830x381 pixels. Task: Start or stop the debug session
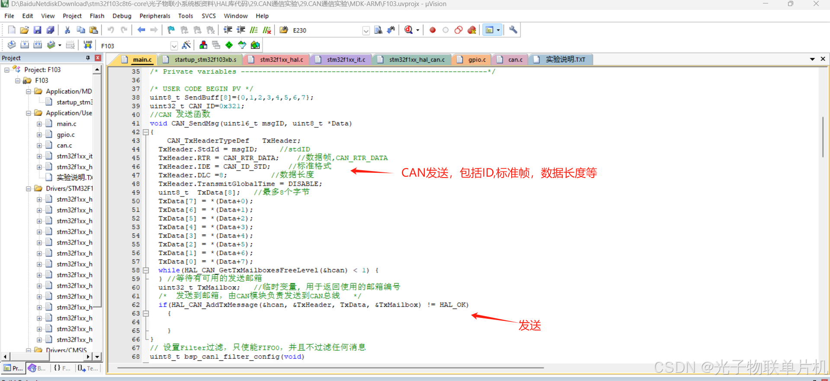click(x=408, y=30)
